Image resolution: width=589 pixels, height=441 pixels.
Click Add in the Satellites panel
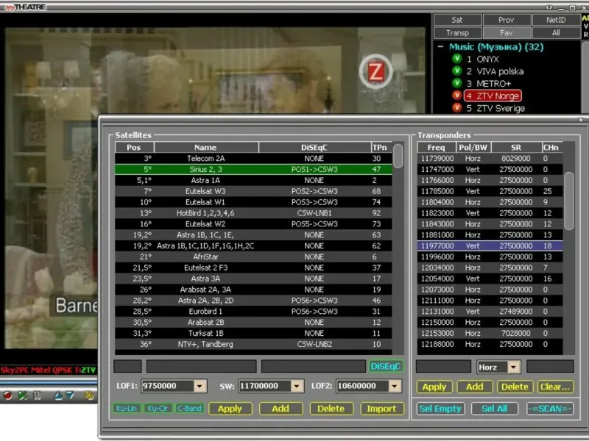click(281, 409)
